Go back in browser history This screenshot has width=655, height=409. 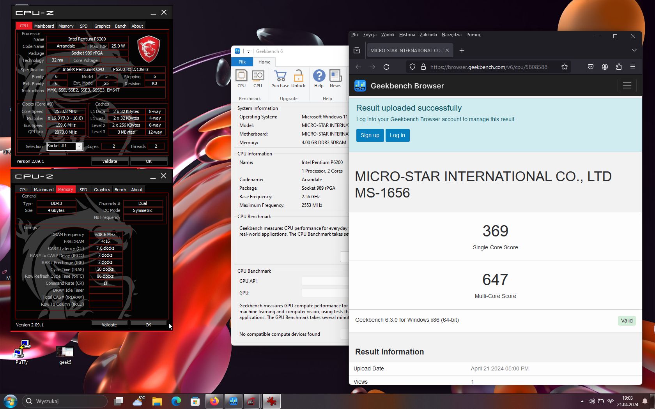coord(358,67)
